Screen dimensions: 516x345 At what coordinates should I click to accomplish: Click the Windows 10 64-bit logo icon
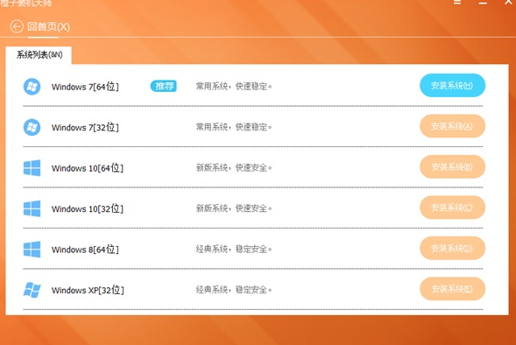32,168
